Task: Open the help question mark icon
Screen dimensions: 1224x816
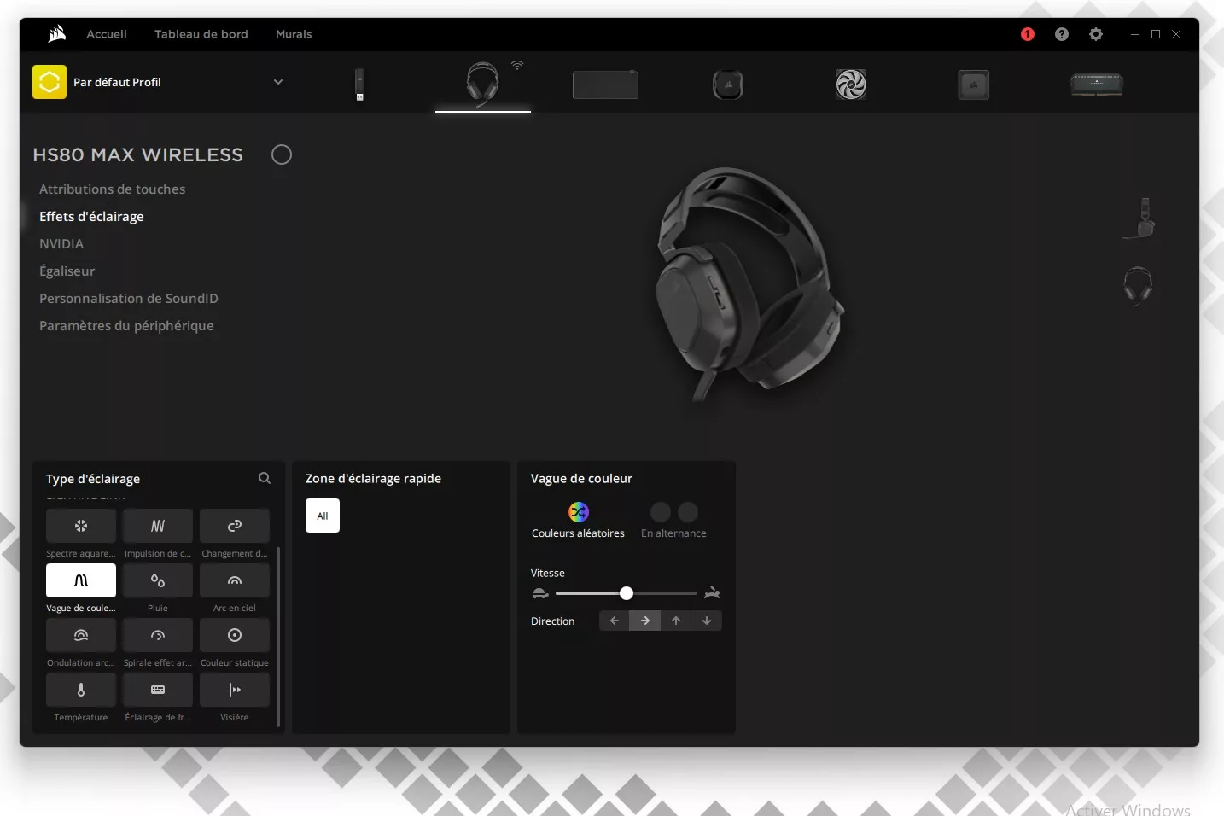Action: [1062, 34]
